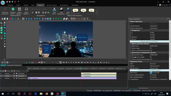Select the third Text tooltip style
Screen dimensions: 171x96
91,10
